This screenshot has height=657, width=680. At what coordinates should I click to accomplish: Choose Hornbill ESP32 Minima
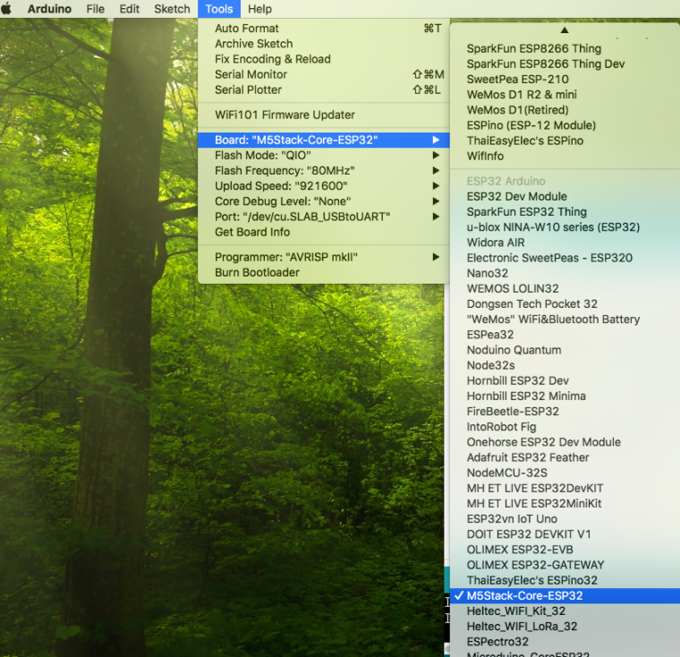click(x=565, y=397)
